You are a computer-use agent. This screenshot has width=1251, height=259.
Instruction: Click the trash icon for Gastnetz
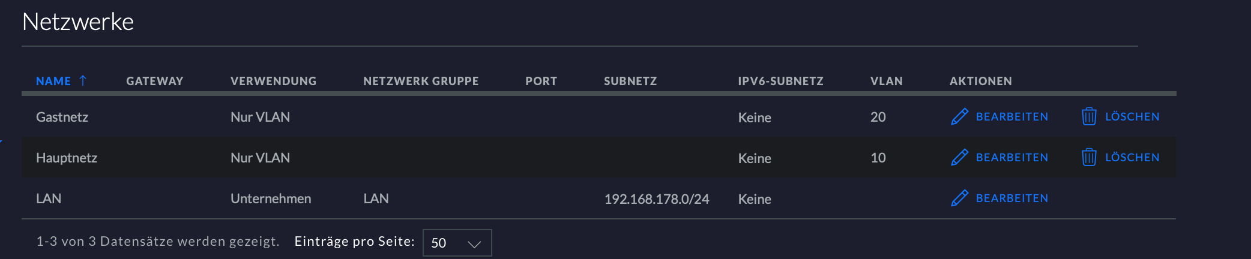1089,116
